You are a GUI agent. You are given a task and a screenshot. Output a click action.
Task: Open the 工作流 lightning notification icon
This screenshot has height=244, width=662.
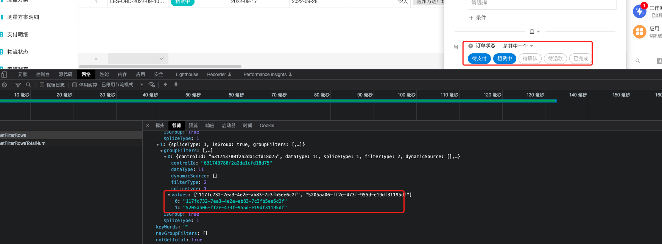(640, 11)
